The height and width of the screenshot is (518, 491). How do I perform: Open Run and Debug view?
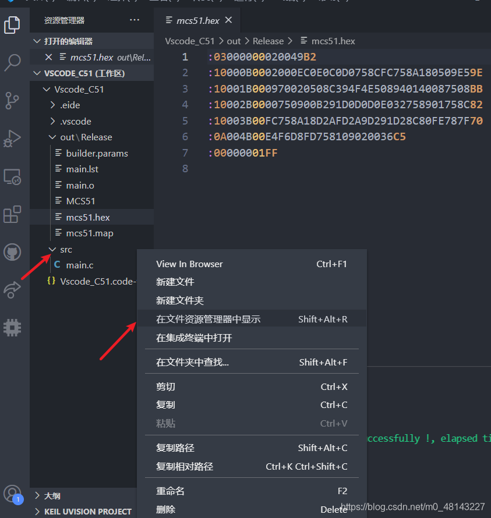pyautogui.click(x=12, y=139)
